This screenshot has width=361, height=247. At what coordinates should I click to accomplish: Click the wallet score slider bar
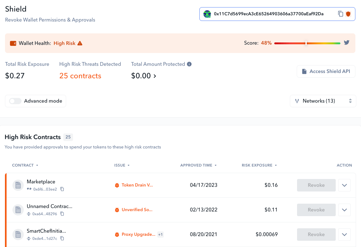coord(307,43)
